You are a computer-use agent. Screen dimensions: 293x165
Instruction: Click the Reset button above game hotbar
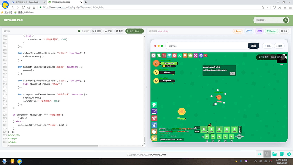click(x=197, y=128)
